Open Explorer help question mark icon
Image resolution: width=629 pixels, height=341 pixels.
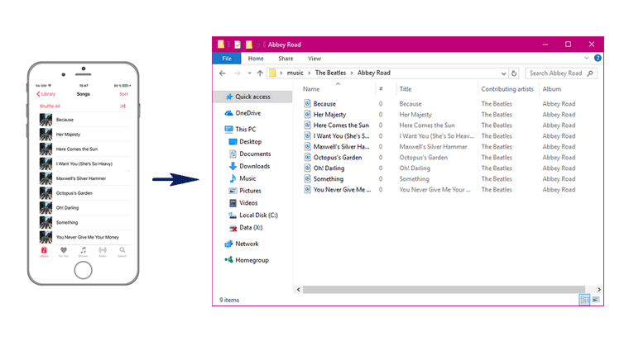[598, 58]
